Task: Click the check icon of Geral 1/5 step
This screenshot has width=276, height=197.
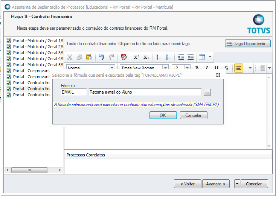Action: click(x=8, y=41)
